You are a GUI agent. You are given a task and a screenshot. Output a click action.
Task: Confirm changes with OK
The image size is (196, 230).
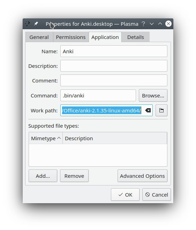pyautogui.click(x=125, y=195)
